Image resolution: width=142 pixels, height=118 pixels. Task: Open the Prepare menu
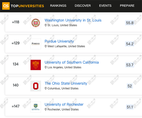[127, 6]
